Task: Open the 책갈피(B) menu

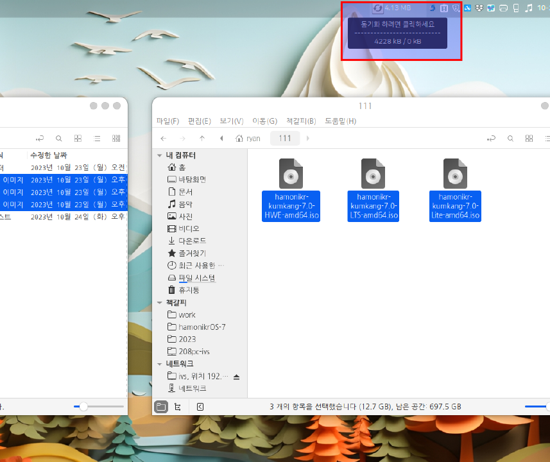Action: pyautogui.click(x=301, y=121)
